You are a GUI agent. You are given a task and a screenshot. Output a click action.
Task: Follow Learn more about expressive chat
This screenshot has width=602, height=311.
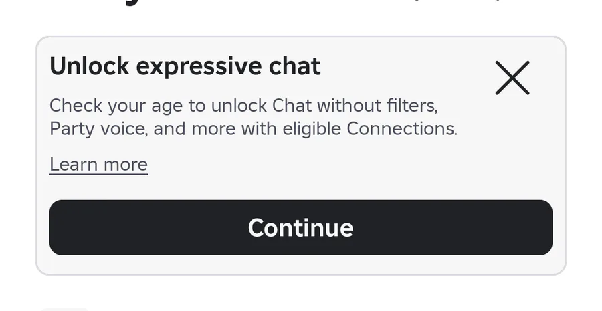(99, 165)
